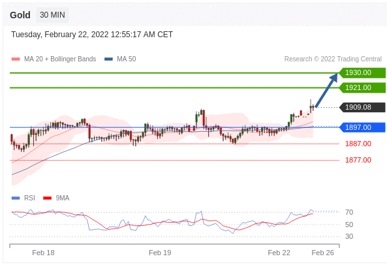Click the 30 MIN timeframe badge
Viewport: 387px width, 265px height.
[52, 15]
